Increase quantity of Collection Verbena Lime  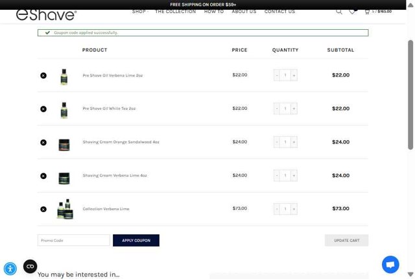coord(294,209)
